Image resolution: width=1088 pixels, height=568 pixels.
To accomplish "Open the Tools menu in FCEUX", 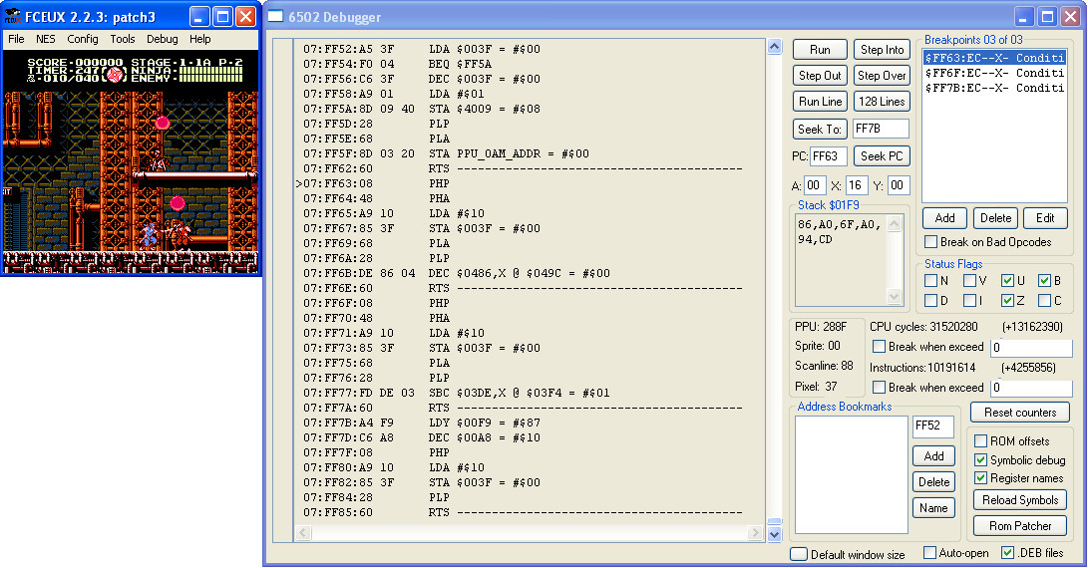I will (x=122, y=39).
